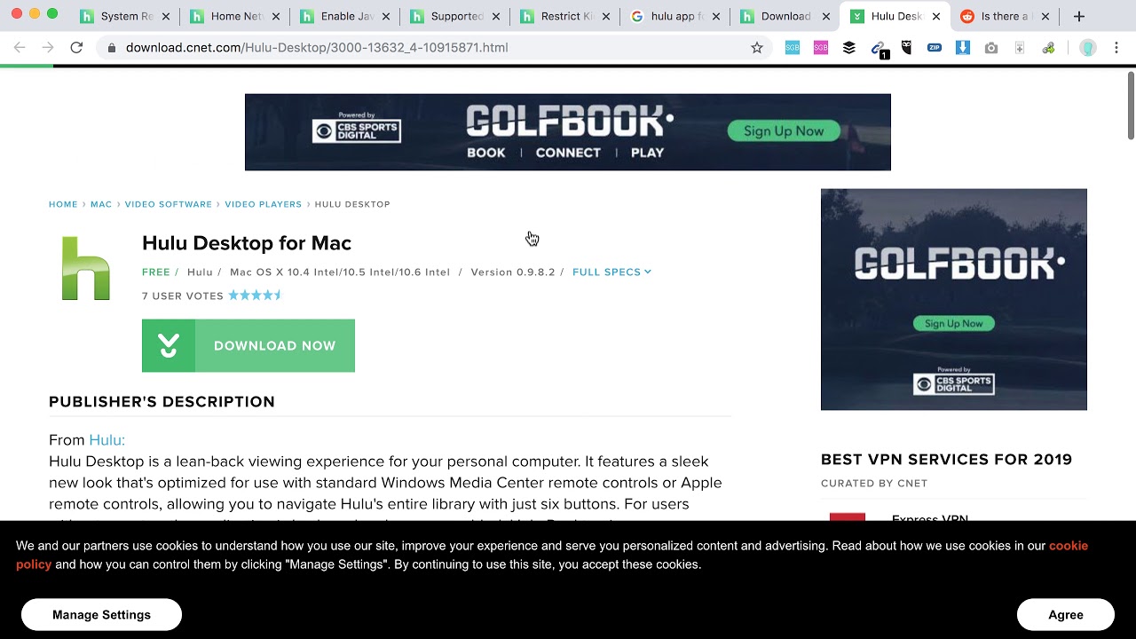Open the VIDEO PLAYERS breadcrumb link
Image resolution: width=1136 pixels, height=639 pixels.
click(264, 204)
